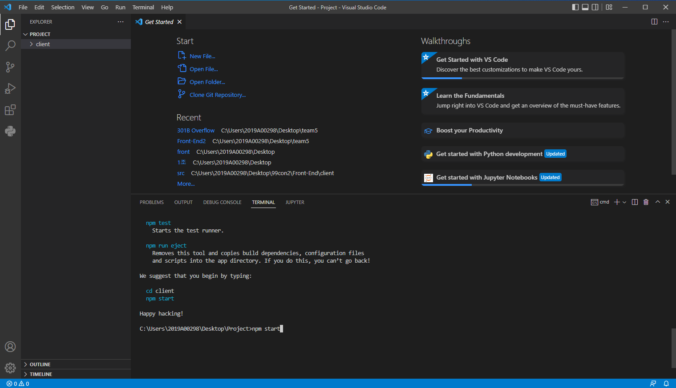Click the More... recent link
Image resolution: width=676 pixels, height=388 pixels.
point(186,184)
